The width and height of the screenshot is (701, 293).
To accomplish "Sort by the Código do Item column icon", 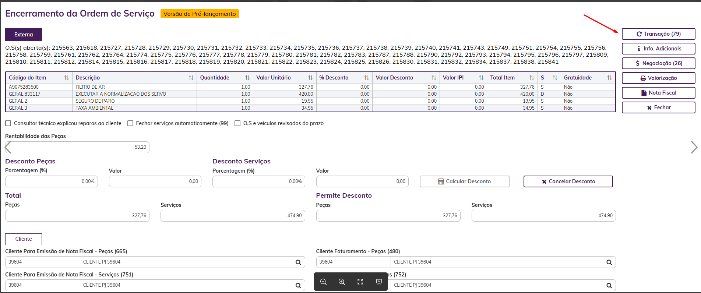I will coord(67,78).
